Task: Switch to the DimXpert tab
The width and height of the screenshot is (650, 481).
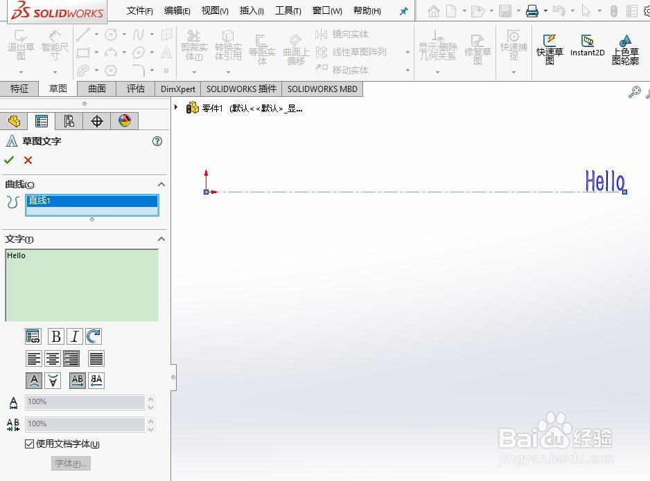Action: coord(178,89)
